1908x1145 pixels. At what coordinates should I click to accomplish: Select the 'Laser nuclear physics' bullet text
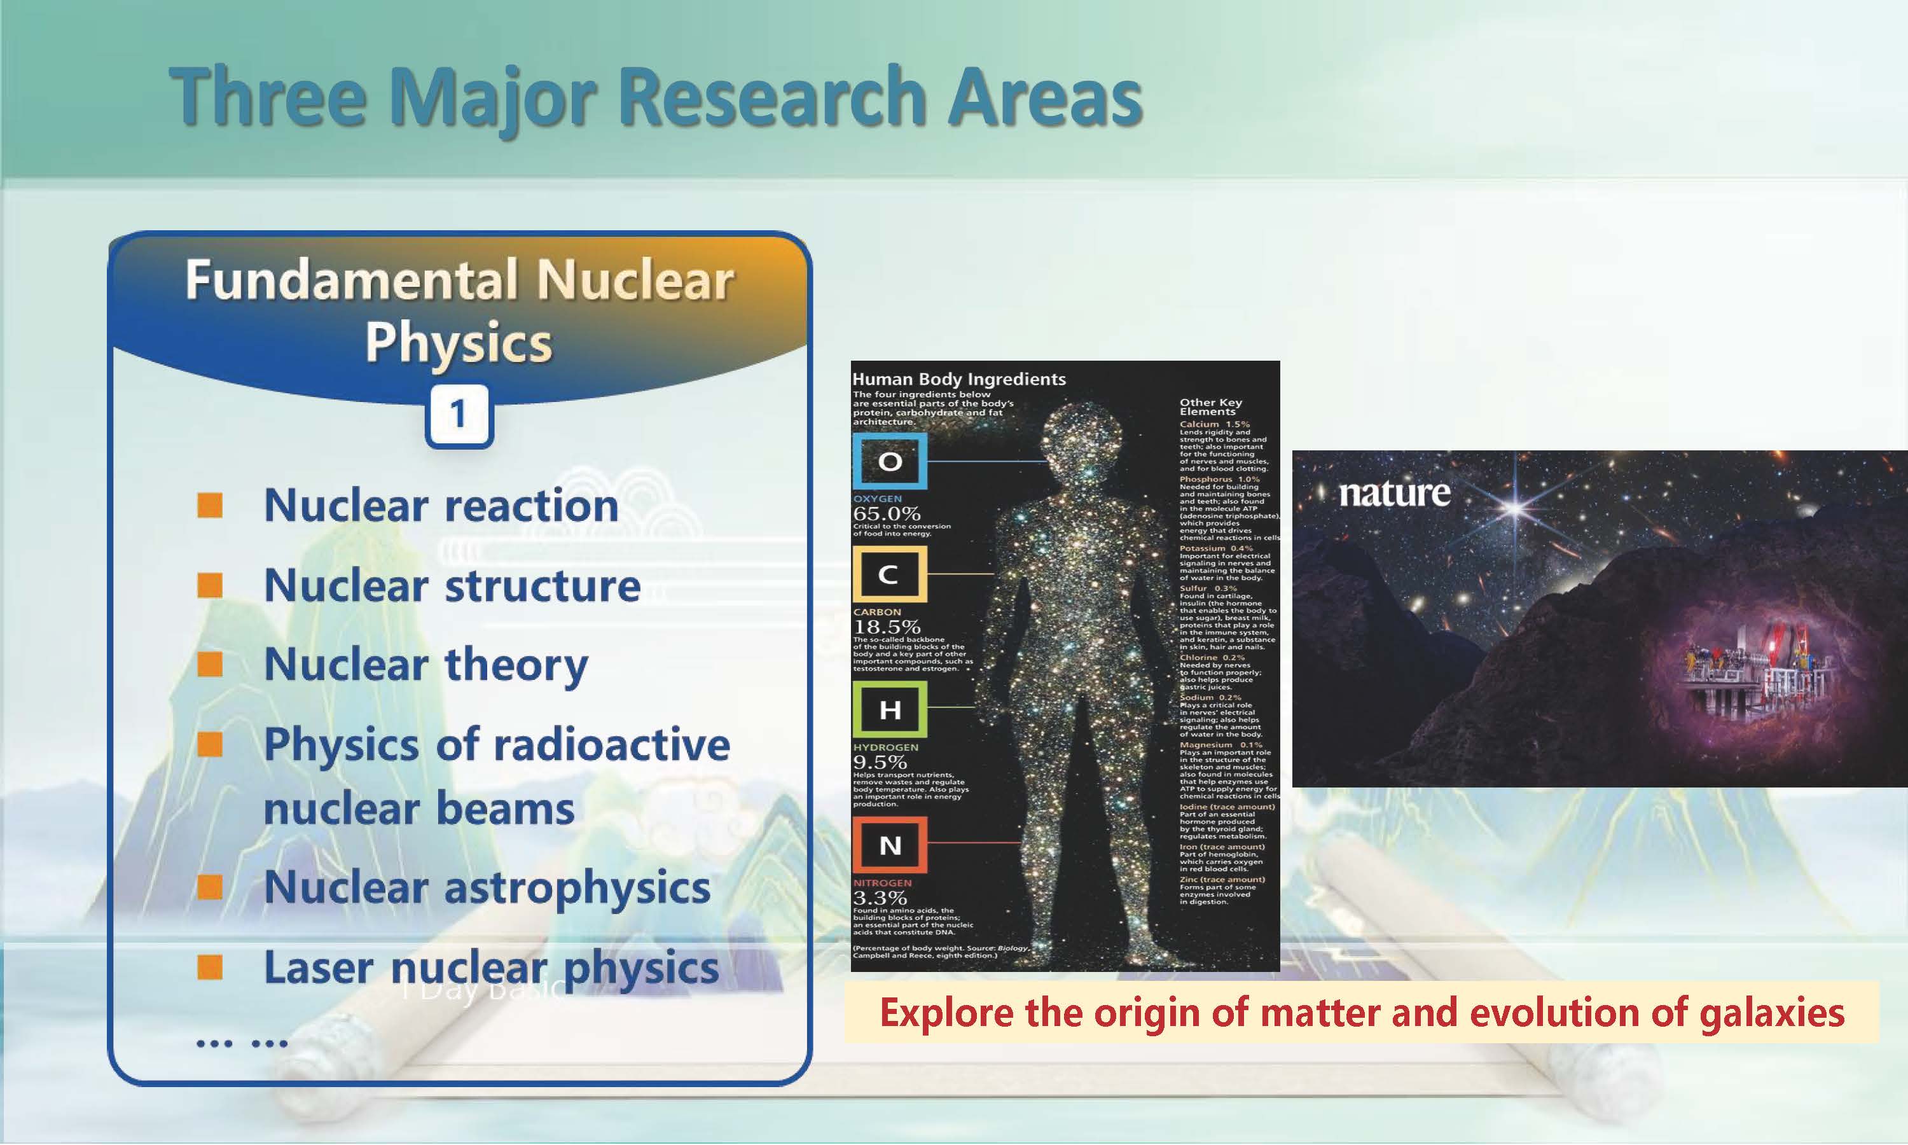[x=491, y=968]
